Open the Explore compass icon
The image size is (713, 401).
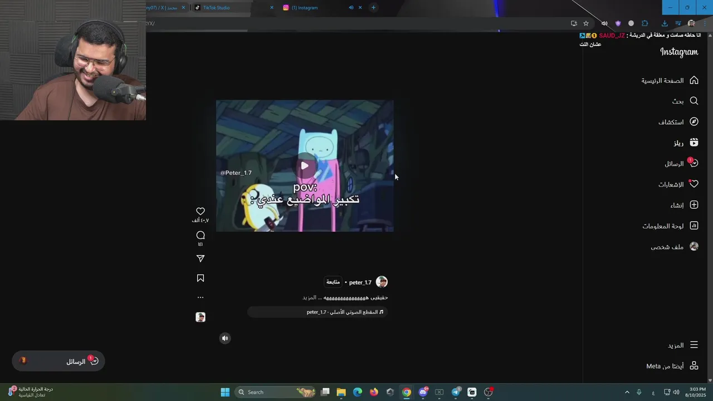point(694,121)
